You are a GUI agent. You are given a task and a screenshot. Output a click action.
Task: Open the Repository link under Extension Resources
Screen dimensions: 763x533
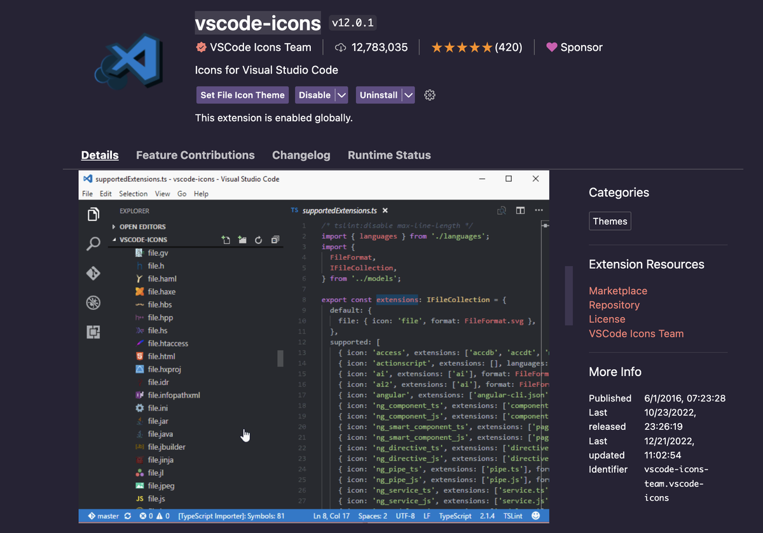[x=614, y=305]
